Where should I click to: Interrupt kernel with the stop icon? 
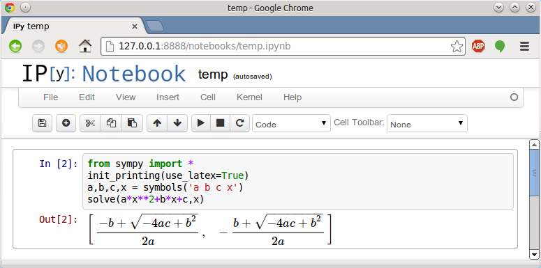[220, 123]
